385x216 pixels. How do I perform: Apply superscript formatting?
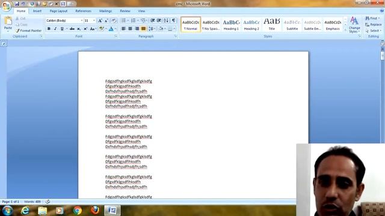(x=85, y=29)
